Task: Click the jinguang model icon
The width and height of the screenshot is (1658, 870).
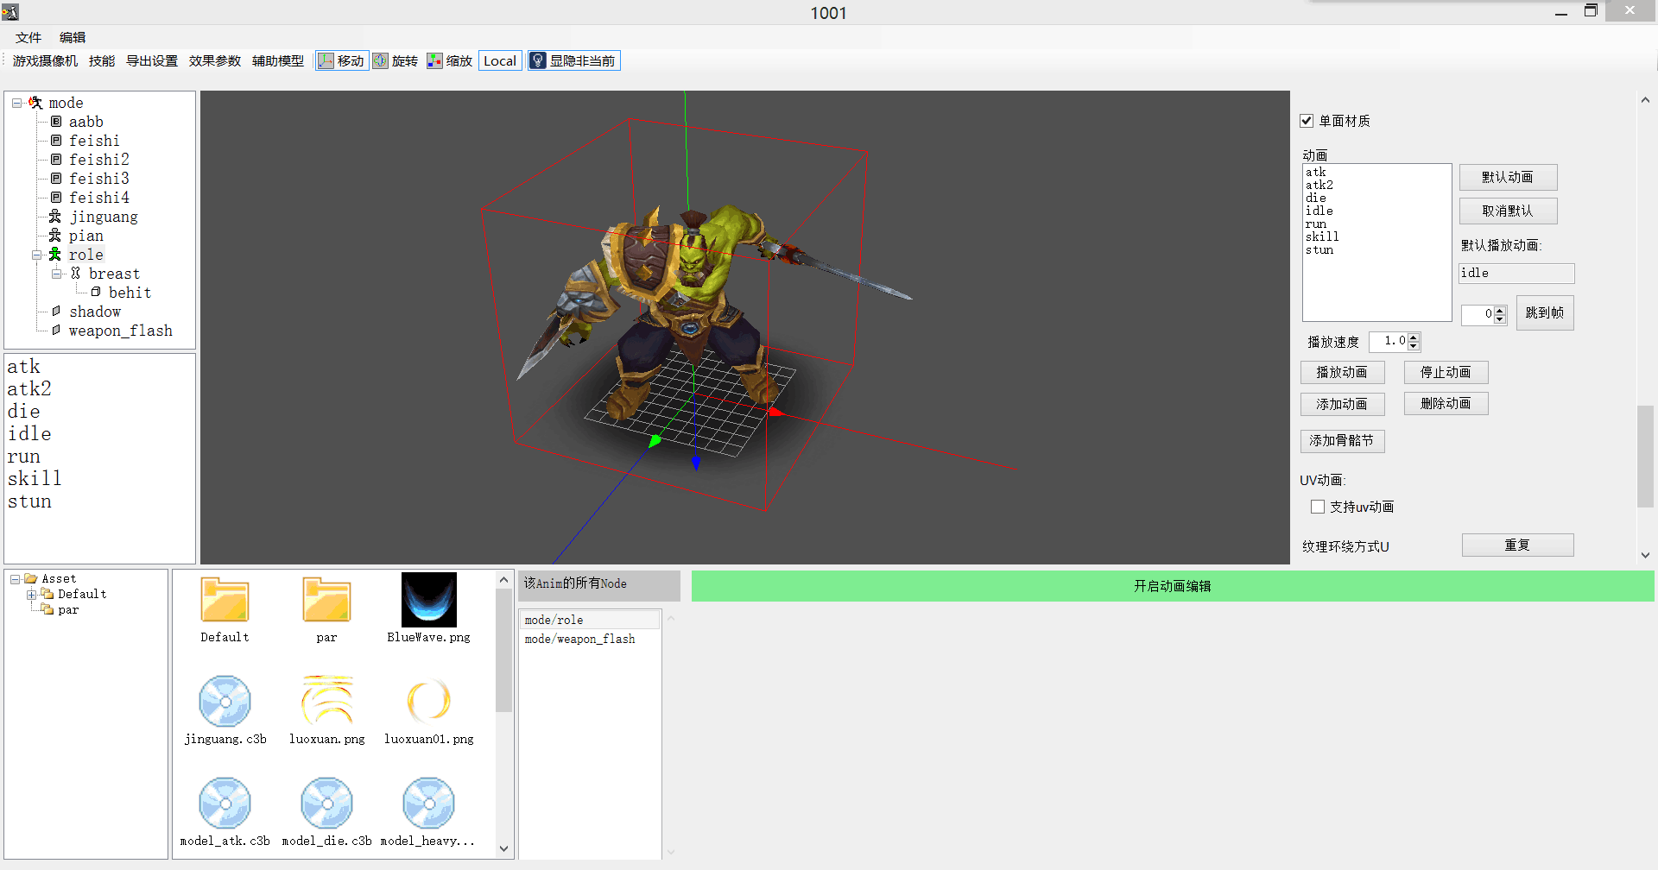Action: click(55, 217)
